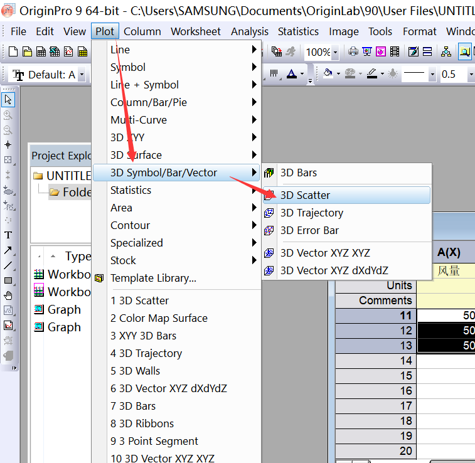
Task: Open the File menu
Action: tap(18, 31)
